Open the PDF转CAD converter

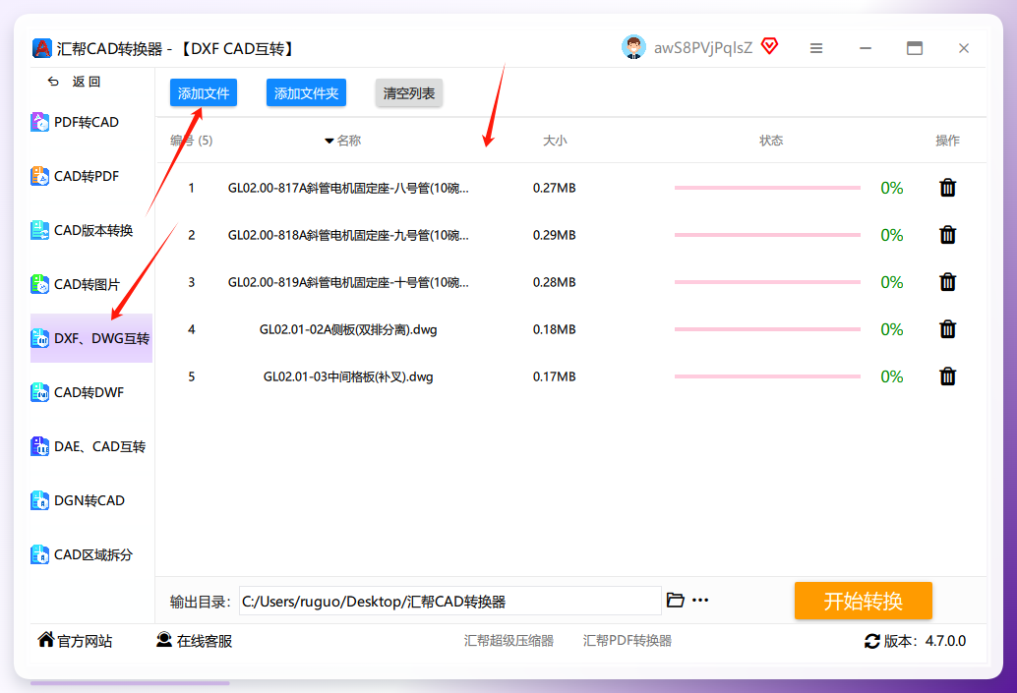point(75,122)
